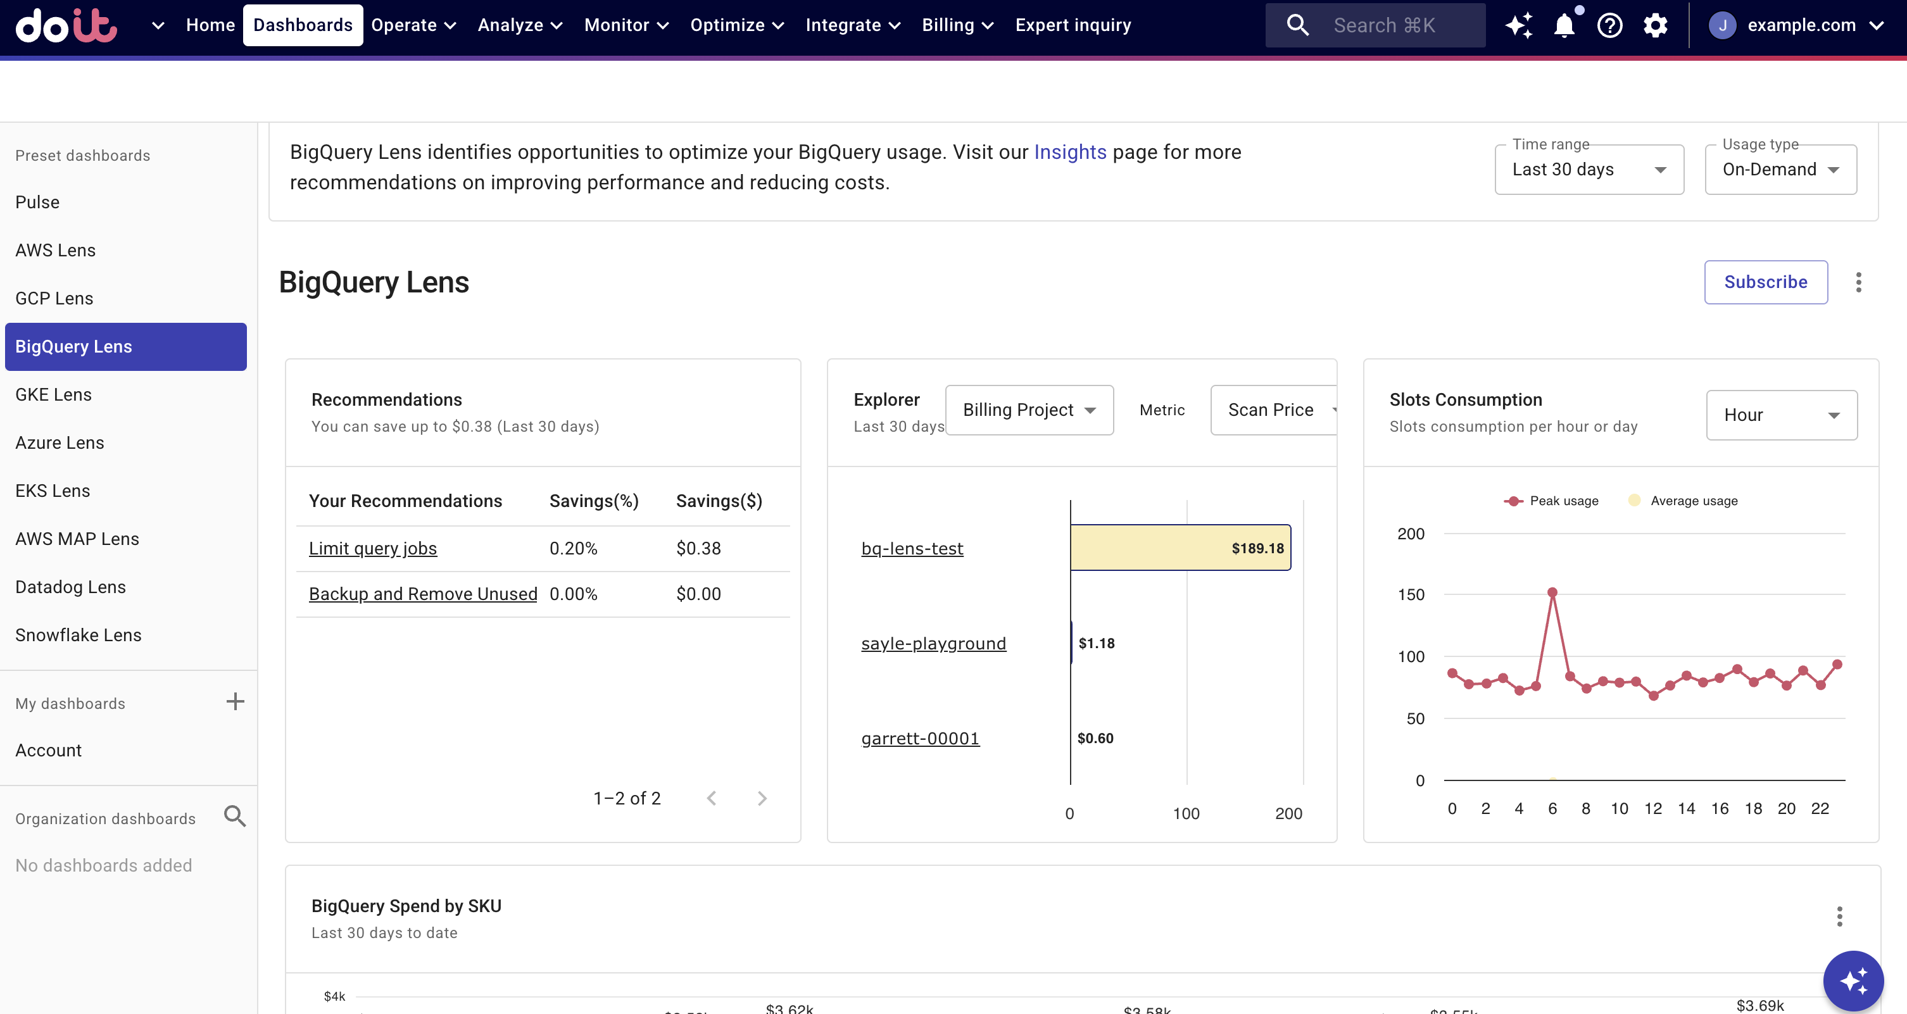The image size is (1907, 1014).
Task: Open sayle-playground project link
Action: coord(933,643)
